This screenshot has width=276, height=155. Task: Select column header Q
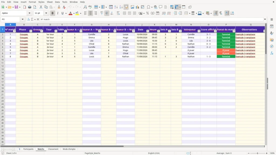click(250, 24)
